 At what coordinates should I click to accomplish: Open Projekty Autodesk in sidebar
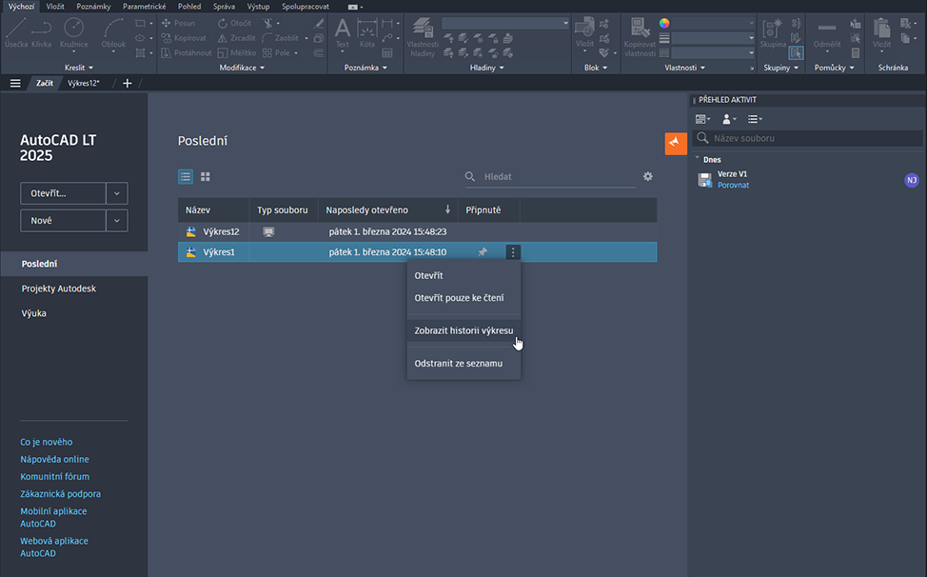[58, 288]
